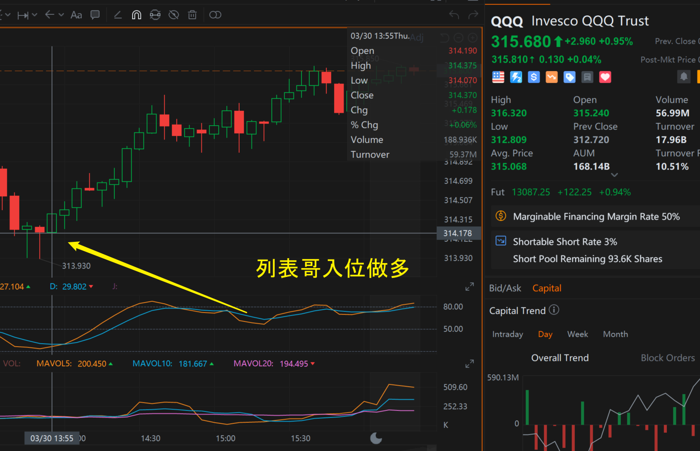Select the comment bubble note tool
This screenshot has height=451, width=700.
(x=95, y=15)
